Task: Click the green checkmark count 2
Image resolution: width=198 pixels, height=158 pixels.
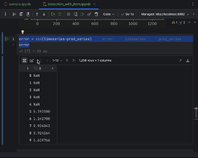Action: [182, 22]
